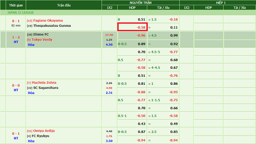Open Fagiano Okayama team link
This screenshot has width=256, height=144.
tap(48, 20)
